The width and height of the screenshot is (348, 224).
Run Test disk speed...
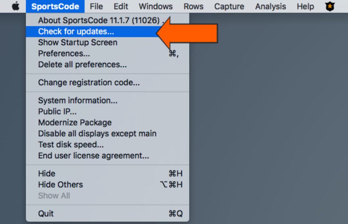[71, 144]
